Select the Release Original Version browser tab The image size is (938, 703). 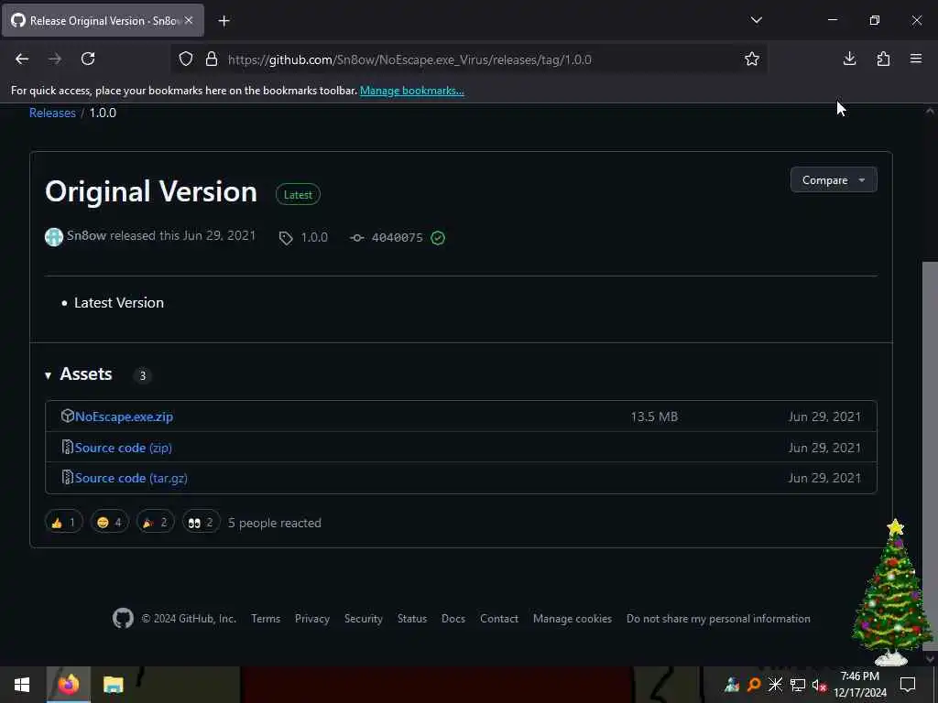click(103, 20)
